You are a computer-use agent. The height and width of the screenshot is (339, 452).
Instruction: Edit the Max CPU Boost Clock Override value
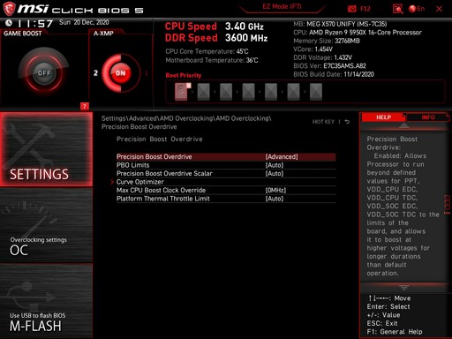tap(226, 191)
